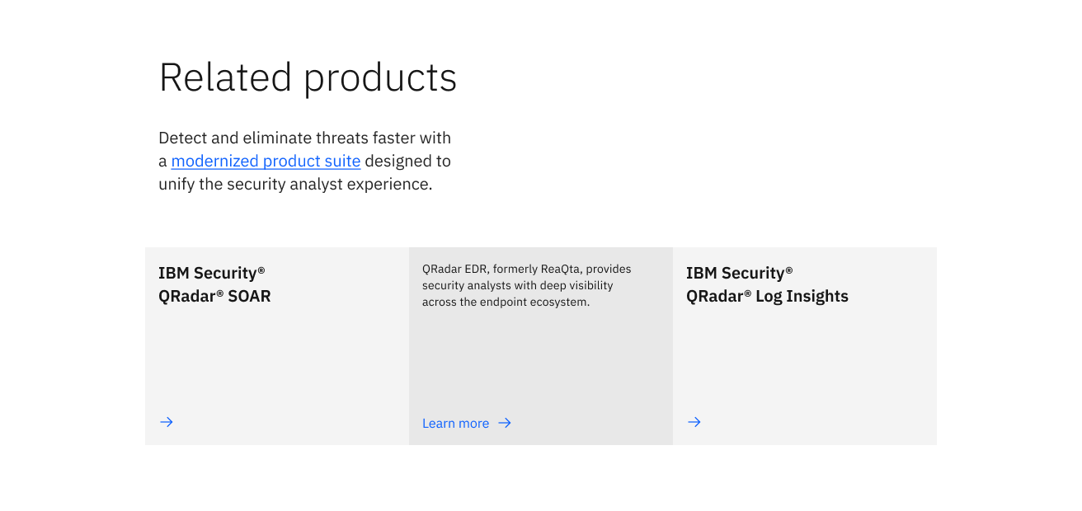1082x511 pixels.
Task: Click Learn more on the QRadar EDR card
Action: (x=455, y=423)
